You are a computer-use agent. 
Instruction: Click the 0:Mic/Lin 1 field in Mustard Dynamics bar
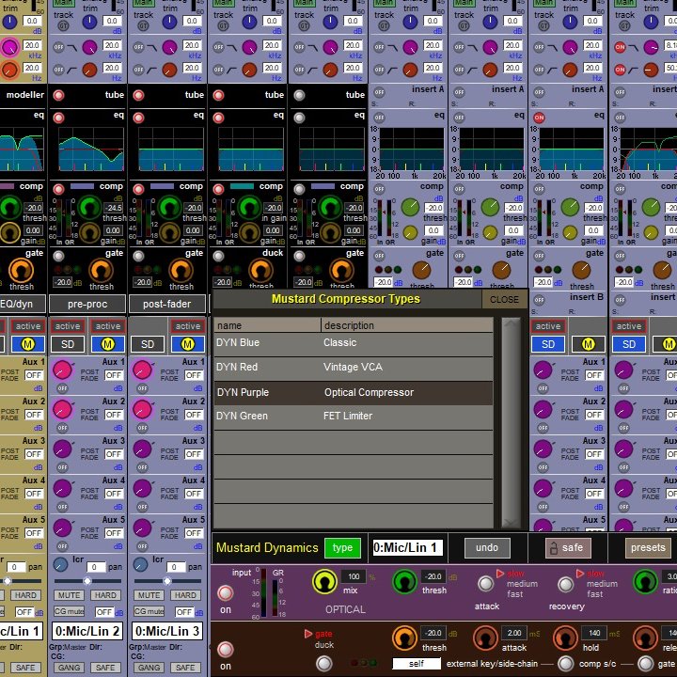407,548
